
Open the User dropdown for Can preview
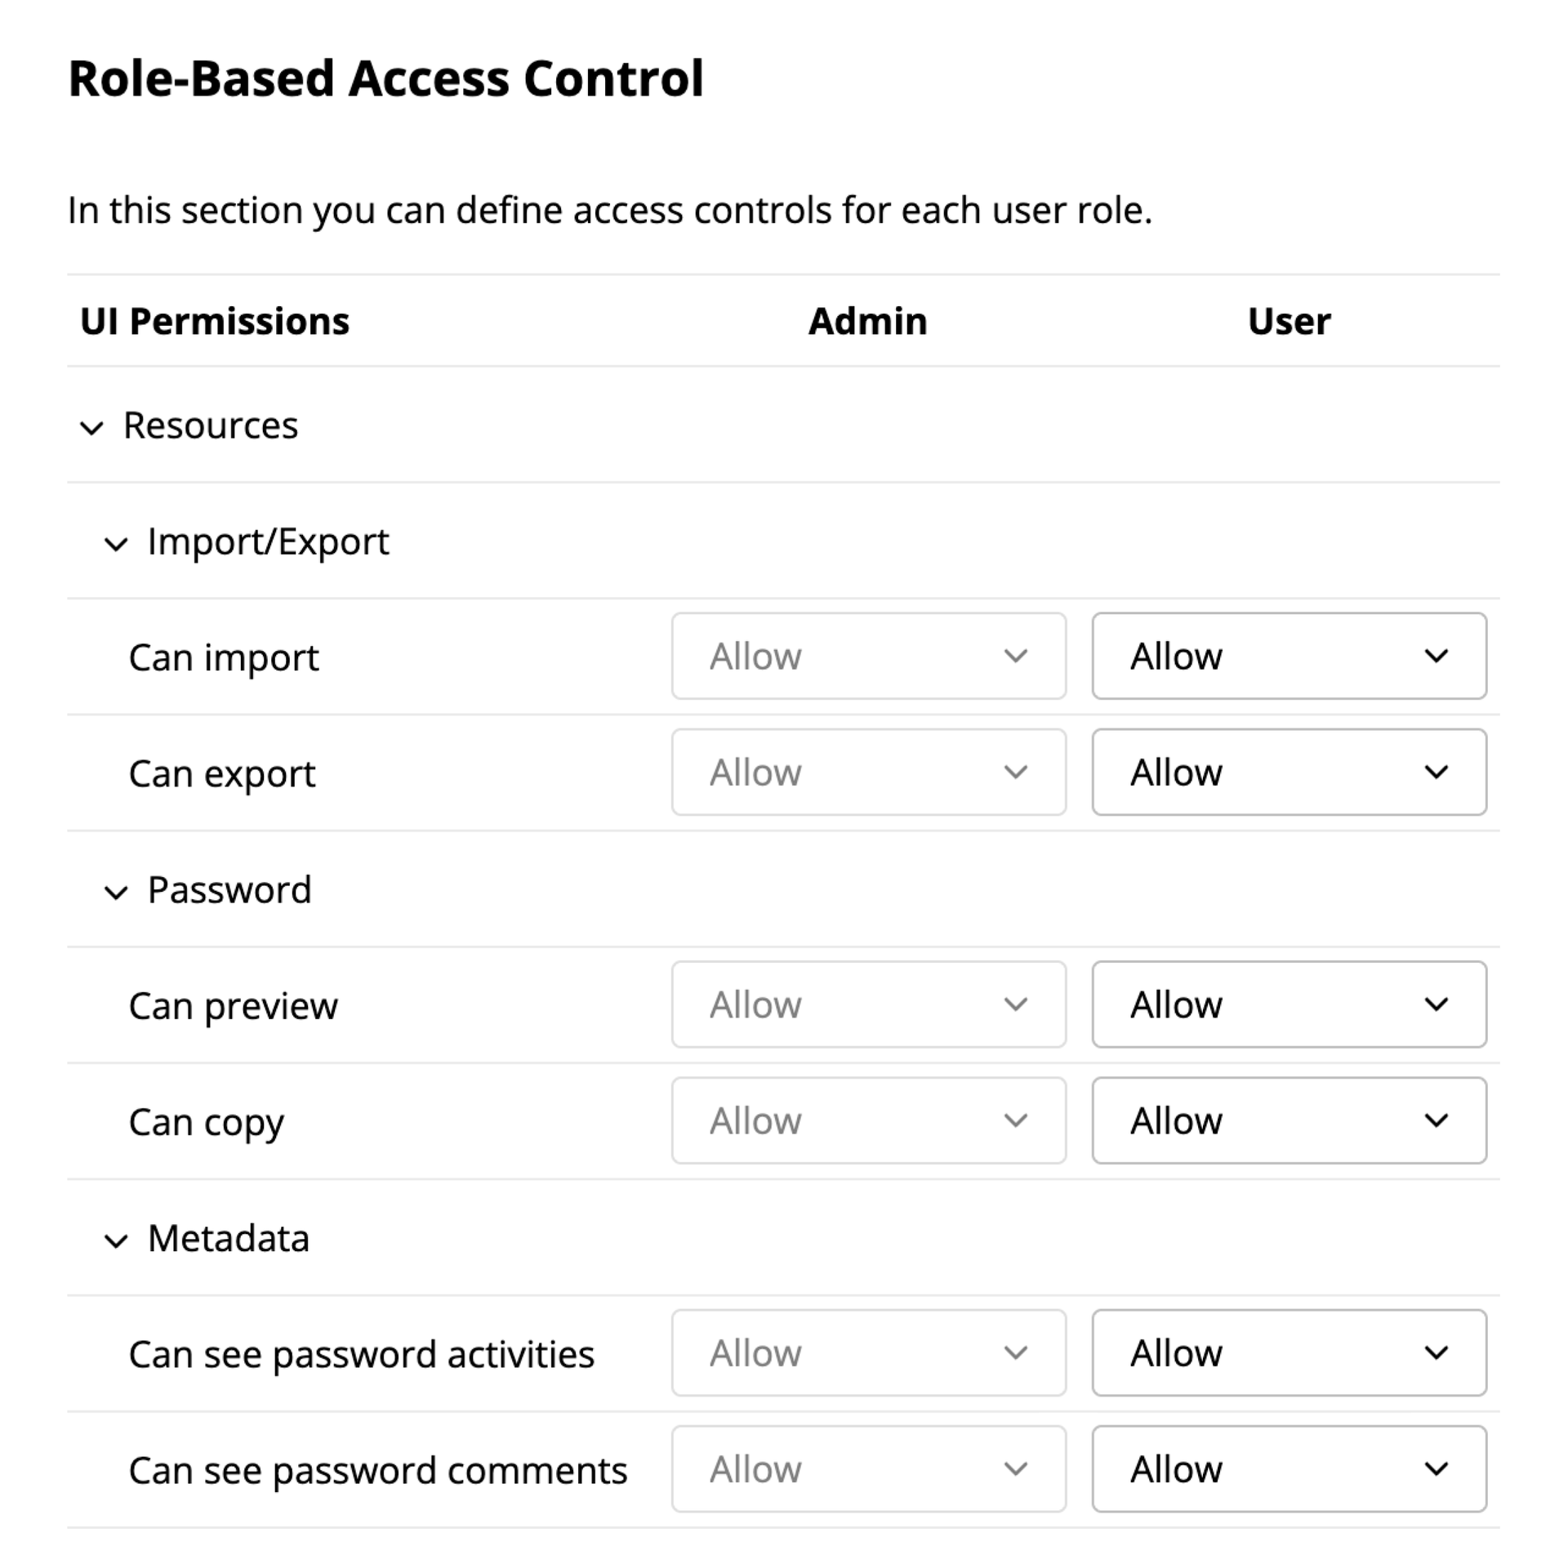click(1289, 1004)
